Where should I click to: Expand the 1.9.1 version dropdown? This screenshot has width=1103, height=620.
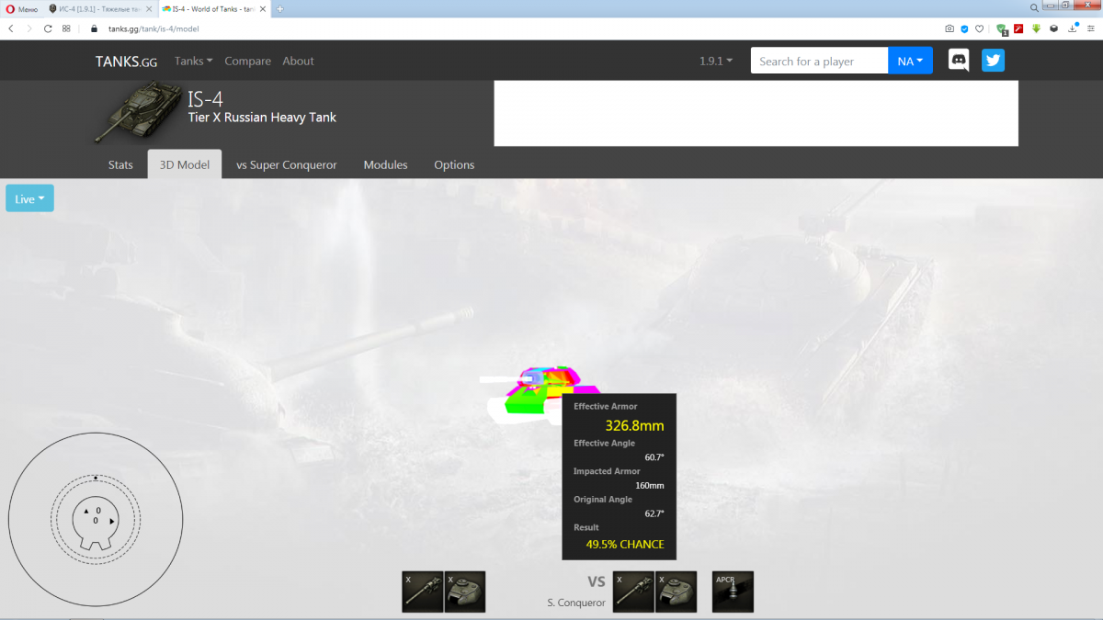(716, 61)
